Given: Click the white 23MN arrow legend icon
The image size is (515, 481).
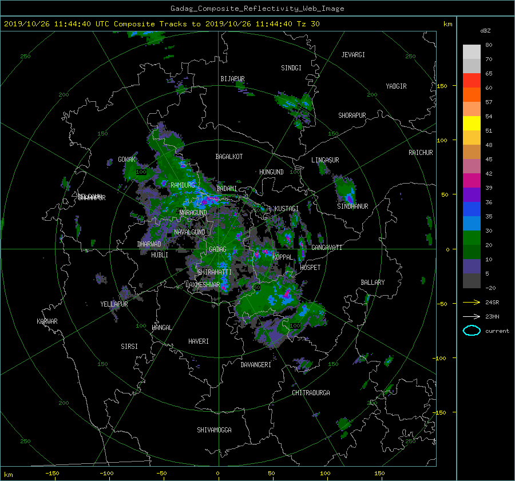Looking at the screenshot, I should [472, 316].
